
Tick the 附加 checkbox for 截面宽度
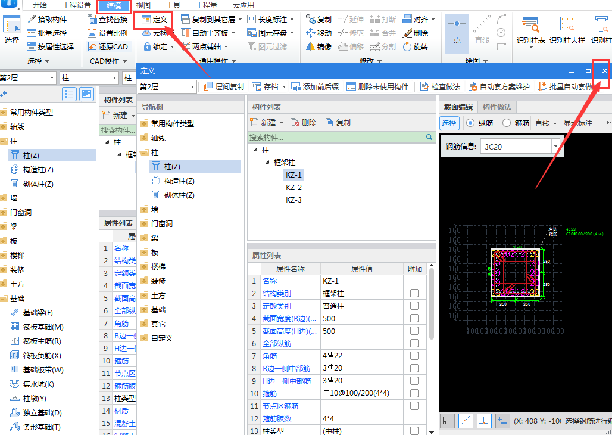[414, 318]
